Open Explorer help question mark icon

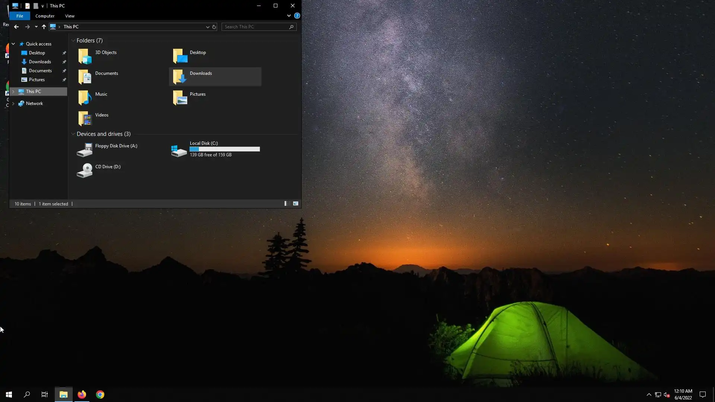point(297,16)
